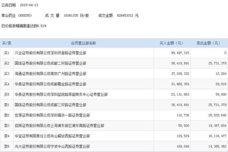
Task: Click the 买/卖 column header
Action: click(7, 43)
